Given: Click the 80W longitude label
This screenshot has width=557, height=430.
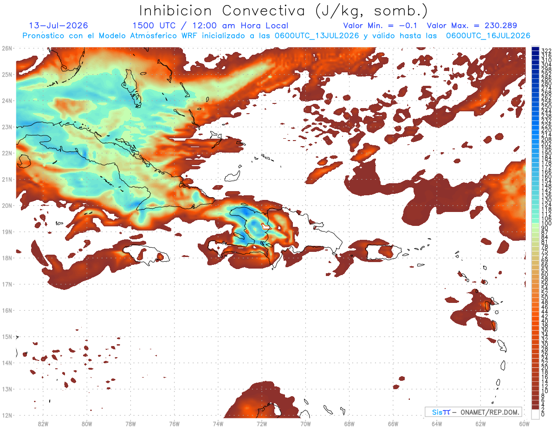Looking at the screenshot, I should pyautogui.click(x=86, y=424).
